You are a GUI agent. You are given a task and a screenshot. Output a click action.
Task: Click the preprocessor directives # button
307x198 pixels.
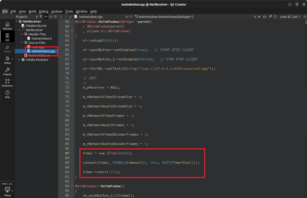259,17
